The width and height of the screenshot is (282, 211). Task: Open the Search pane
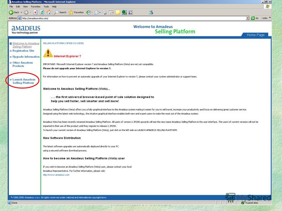60,12
